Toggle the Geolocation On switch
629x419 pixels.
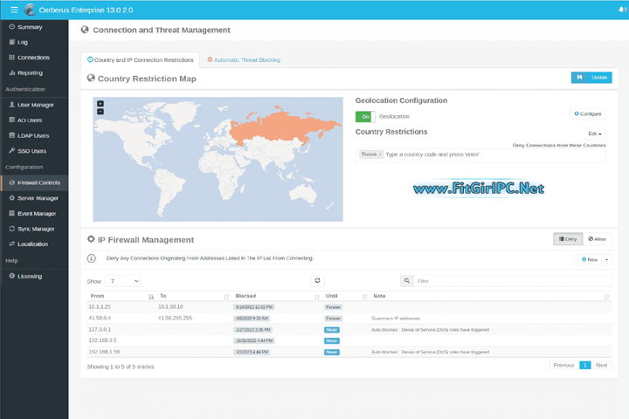tap(363, 116)
